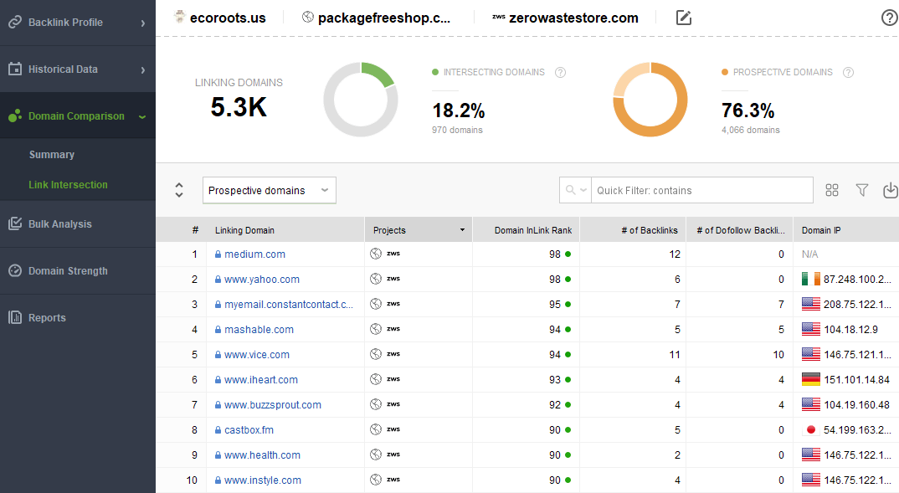Open the myemail.constantcontact.c... link
This screenshot has height=493, width=899.
[289, 305]
